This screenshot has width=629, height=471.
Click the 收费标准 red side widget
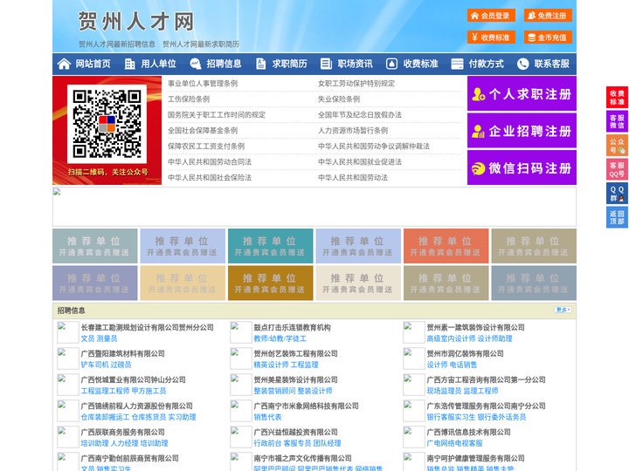click(x=617, y=98)
